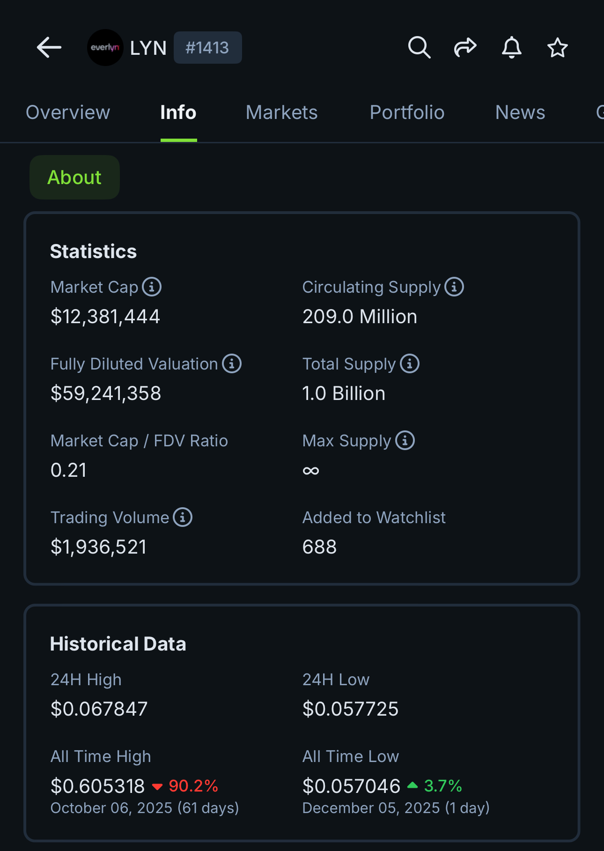Tap the back arrow icon
The image size is (604, 851).
49,48
